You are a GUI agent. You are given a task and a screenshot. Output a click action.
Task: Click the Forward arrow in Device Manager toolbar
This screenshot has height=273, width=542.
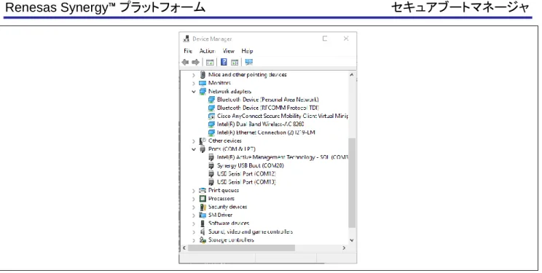tap(196, 62)
